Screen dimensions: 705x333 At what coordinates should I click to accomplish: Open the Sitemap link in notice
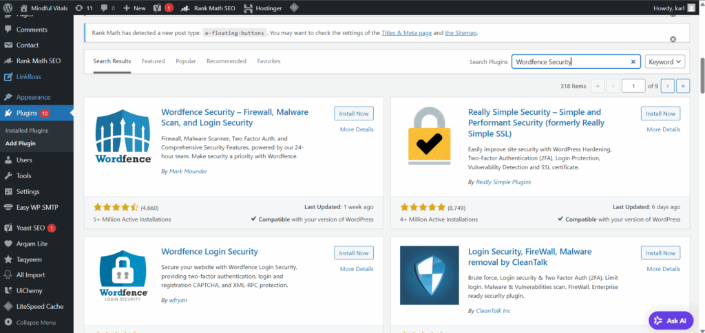[x=461, y=33]
